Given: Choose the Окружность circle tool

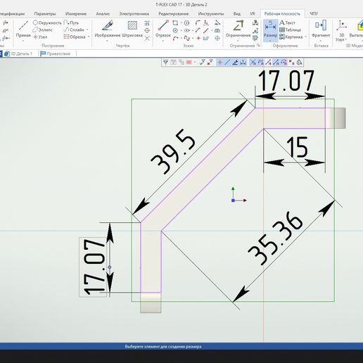Looking at the screenshot, I should click(x=47, y=23).
